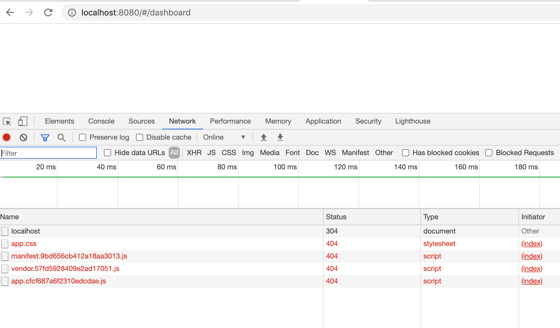
Task: Open (index) initiator link for manifest.js
Action: [532, 256]
